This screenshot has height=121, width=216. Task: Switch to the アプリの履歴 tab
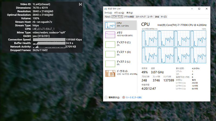129,17
